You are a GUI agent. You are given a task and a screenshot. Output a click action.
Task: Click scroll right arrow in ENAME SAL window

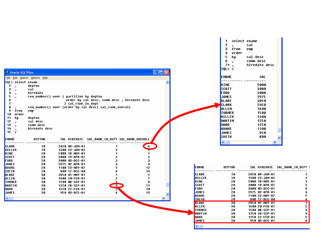click(275, 142)
